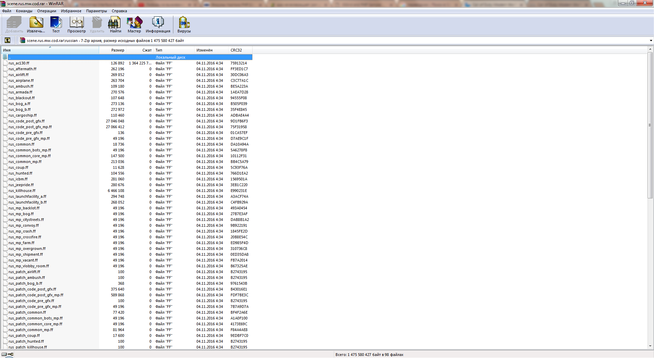Image resolution: width=654 pixels, height=358 pixels.
Task: Open the Команды menu
Action: [24, 11]
